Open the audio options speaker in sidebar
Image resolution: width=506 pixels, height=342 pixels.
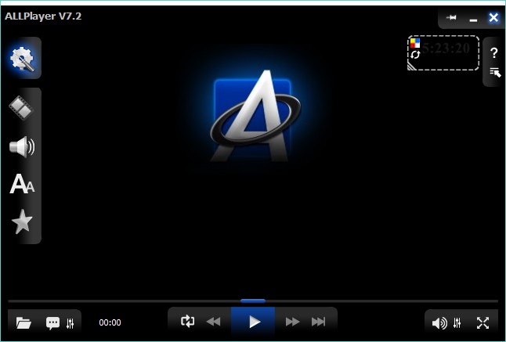click(x=22, y=147)
